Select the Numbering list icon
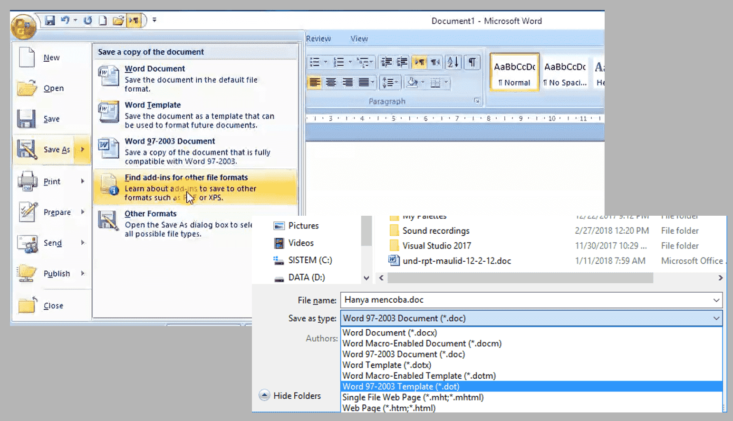The height and width of the screenshot is (421, 733). pyautogui.click(x=339, y=62)
